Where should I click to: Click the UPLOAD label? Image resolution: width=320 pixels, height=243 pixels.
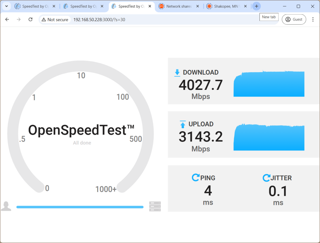tap(201, 124)
